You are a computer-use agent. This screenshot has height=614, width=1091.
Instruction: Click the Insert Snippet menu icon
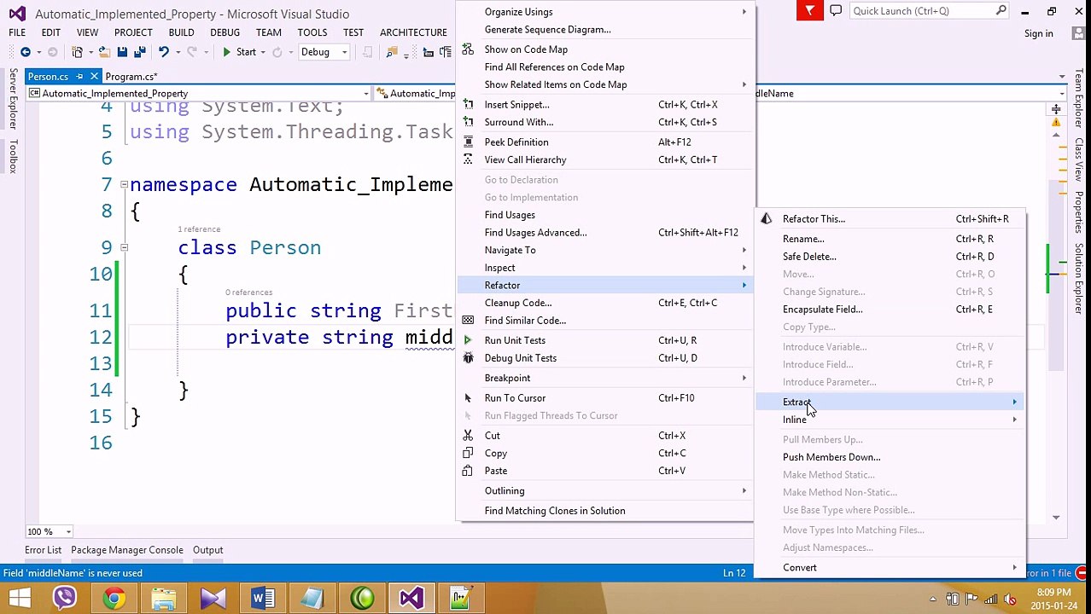coord(468,105)
